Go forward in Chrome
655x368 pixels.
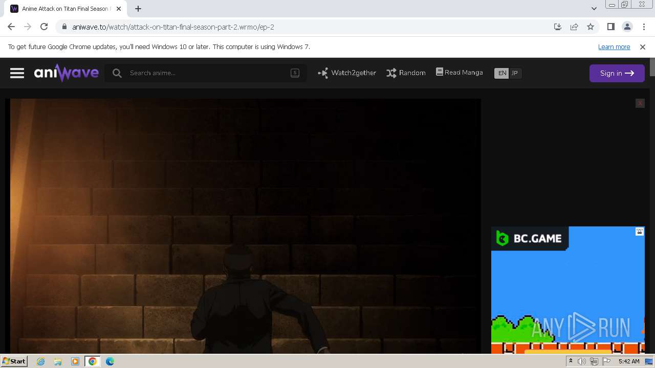28,27
